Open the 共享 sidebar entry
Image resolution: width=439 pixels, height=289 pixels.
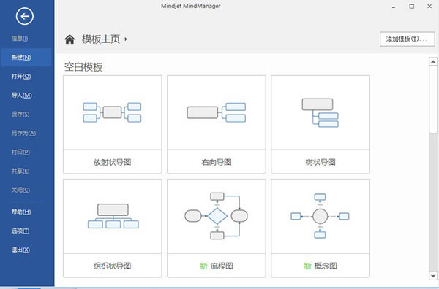tap(20, 172)
